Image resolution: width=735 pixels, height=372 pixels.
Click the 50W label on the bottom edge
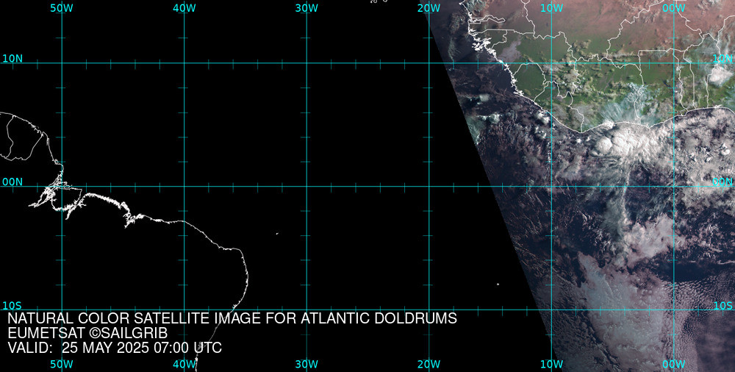[x=62, y=364]
